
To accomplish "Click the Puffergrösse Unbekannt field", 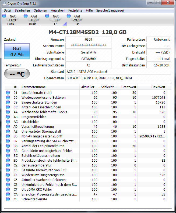I will 159,39.
